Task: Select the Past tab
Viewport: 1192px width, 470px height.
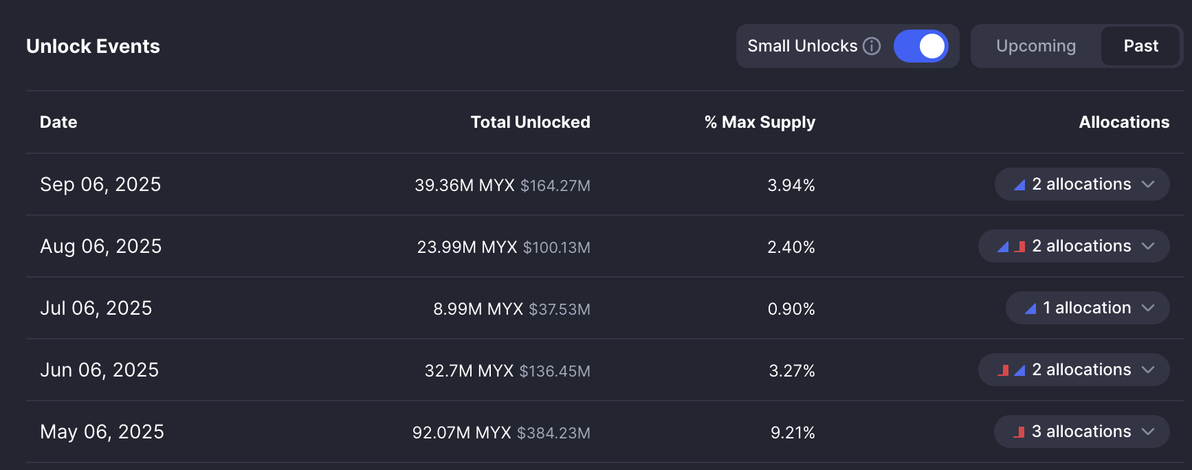Action: tap(1140, 46)
